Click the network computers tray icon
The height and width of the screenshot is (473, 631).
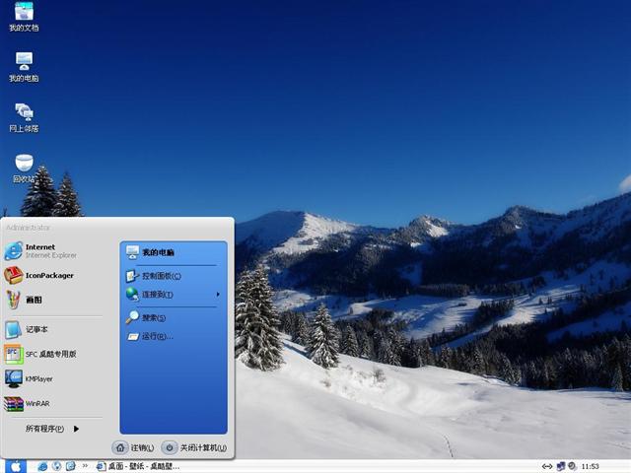[561, 466]
